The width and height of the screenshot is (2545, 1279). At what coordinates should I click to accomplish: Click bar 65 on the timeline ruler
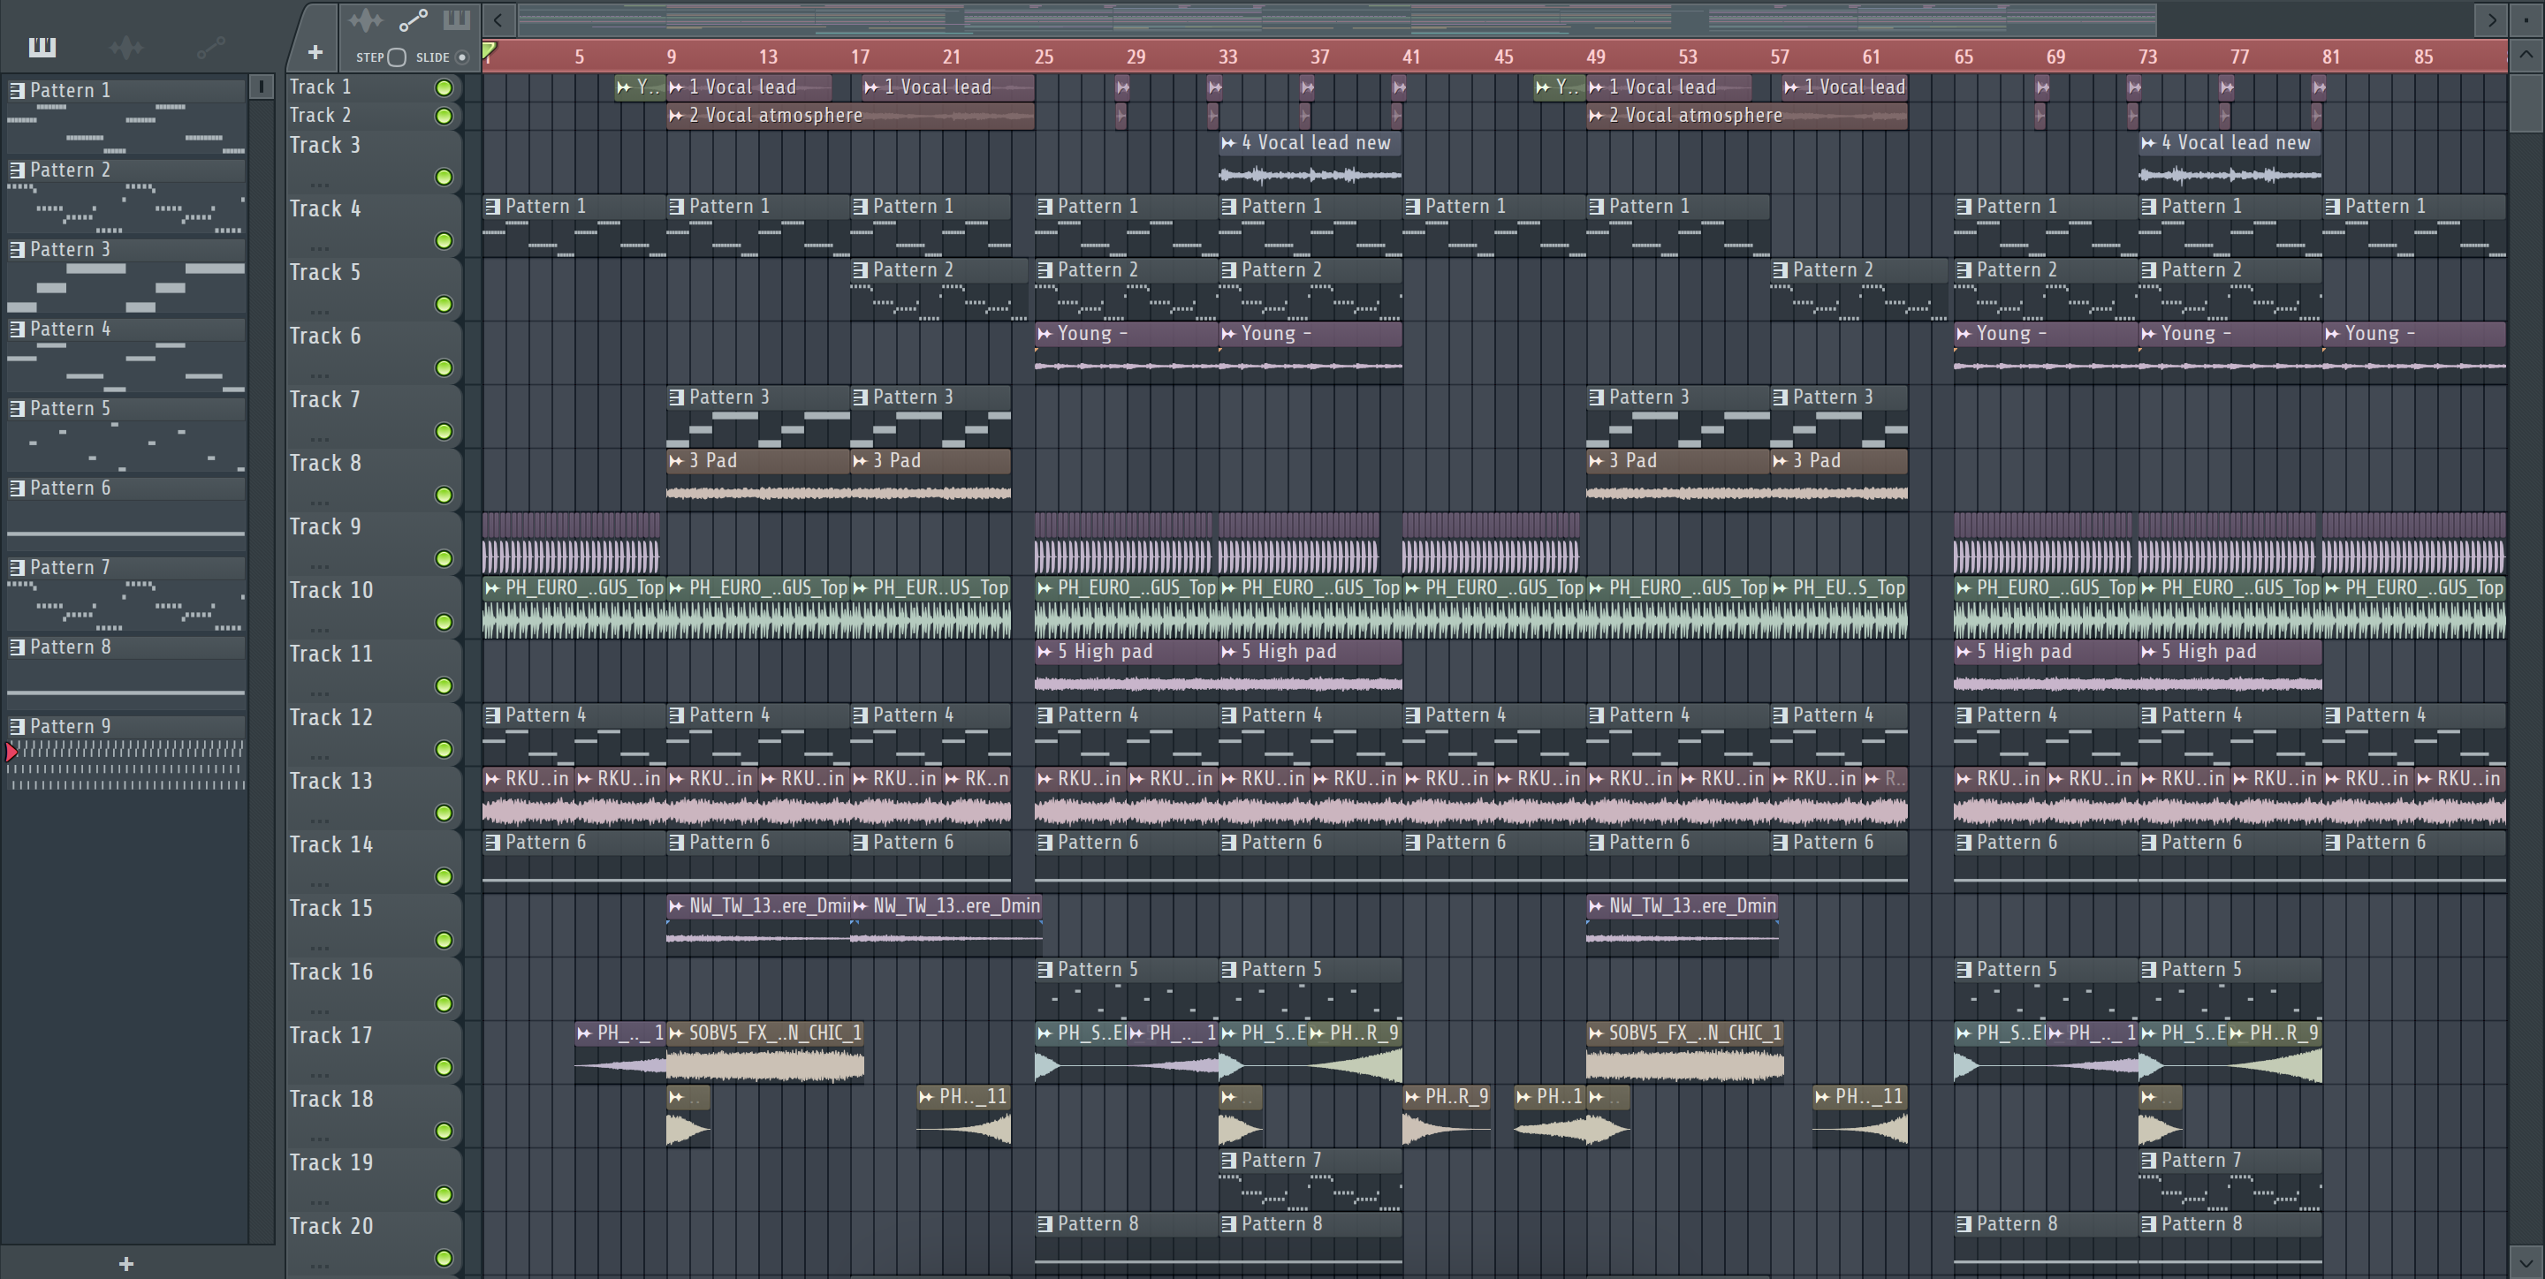pos(1963,57)
